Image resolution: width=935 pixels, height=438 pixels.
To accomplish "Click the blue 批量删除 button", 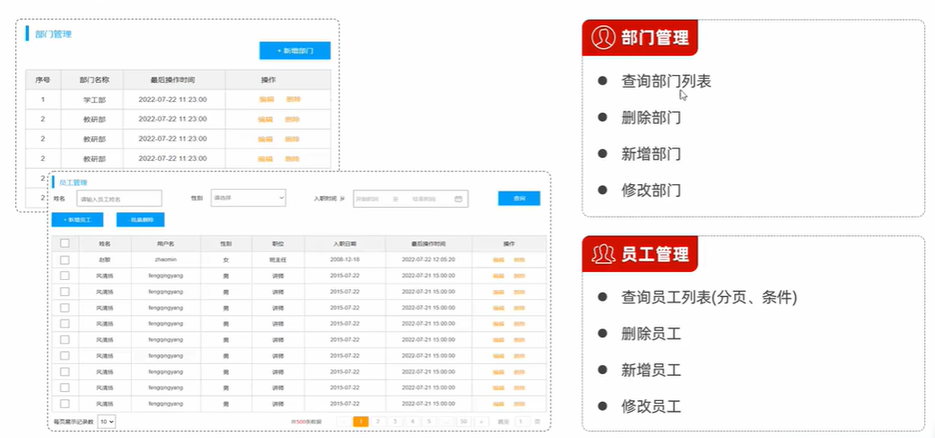I will point(140,219).
